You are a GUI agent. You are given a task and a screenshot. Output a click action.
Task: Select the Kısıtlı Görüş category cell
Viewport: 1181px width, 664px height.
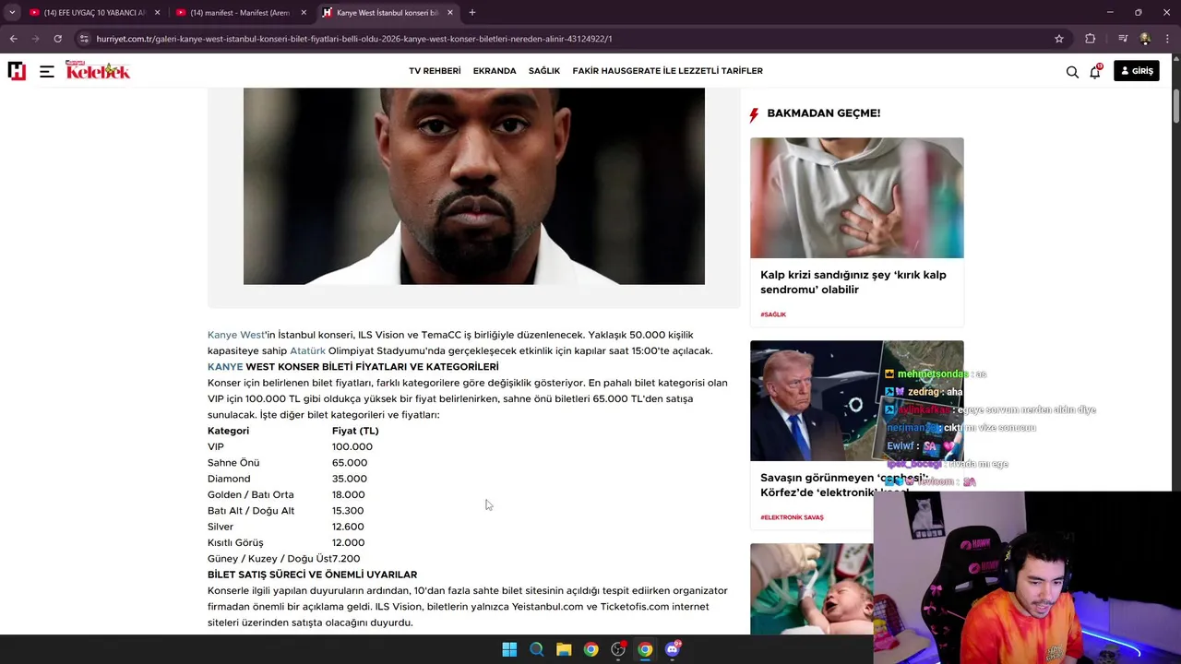coord(235,542)
